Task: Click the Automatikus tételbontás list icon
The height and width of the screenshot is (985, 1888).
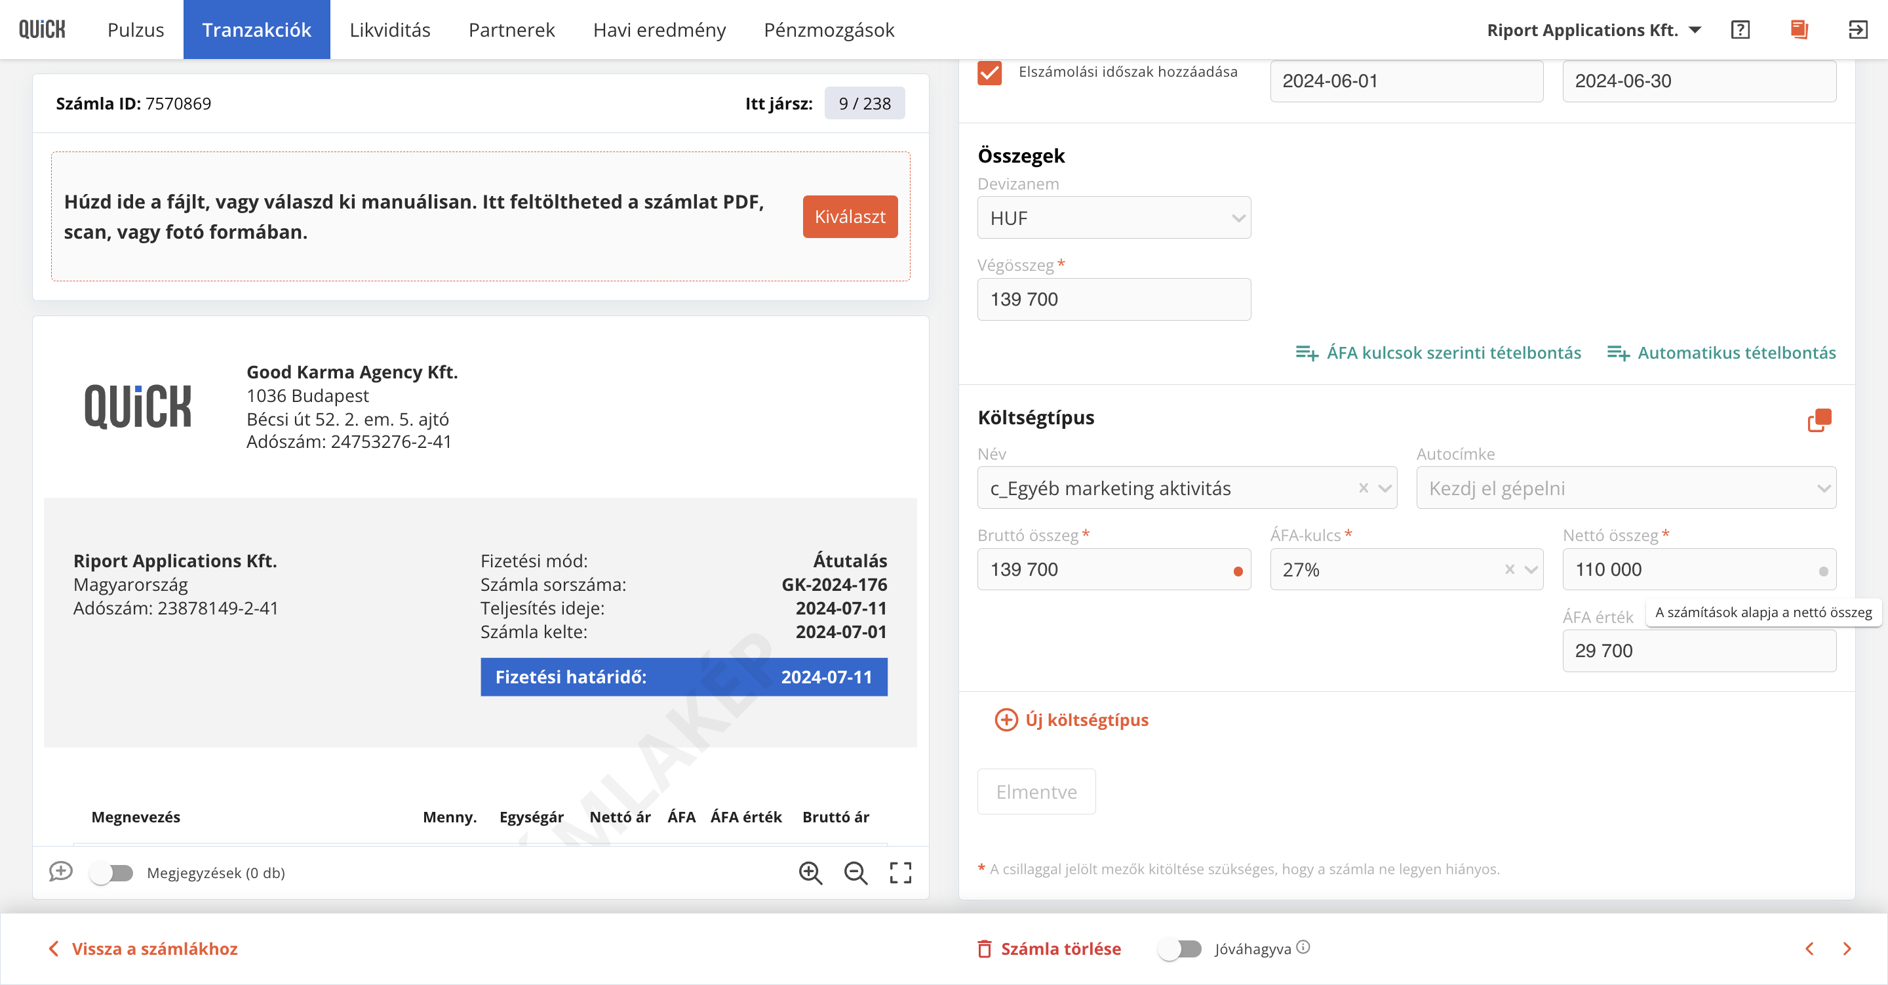Action: (1619, 353)
